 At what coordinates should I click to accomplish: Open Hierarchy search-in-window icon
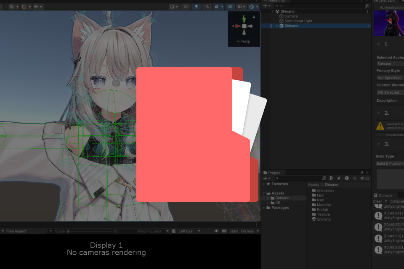(x=367, y=5)
